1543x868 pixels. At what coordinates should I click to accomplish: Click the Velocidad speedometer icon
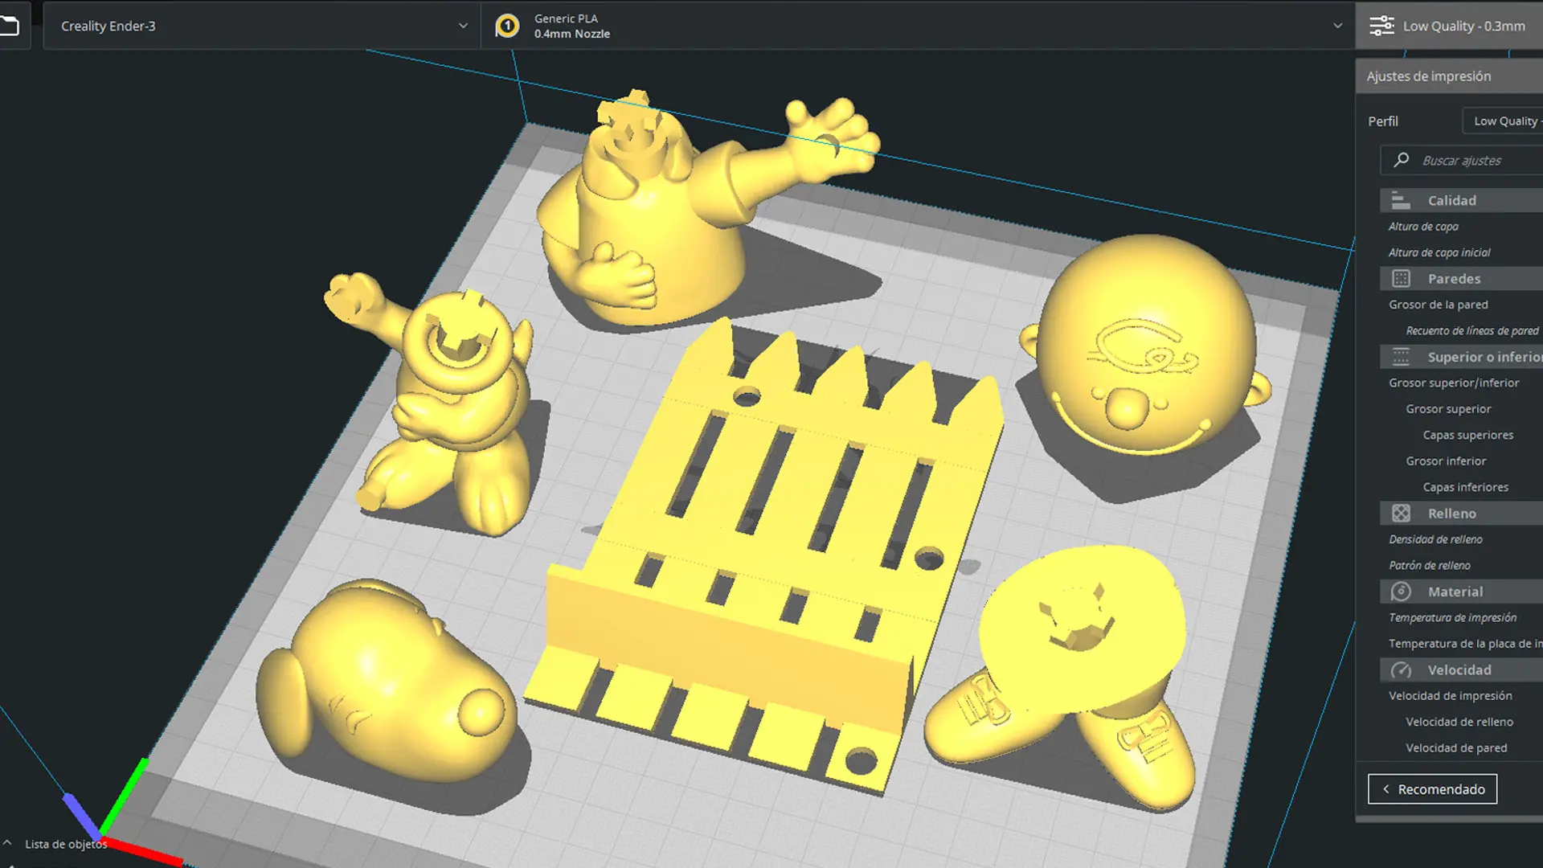point(1401,669)
